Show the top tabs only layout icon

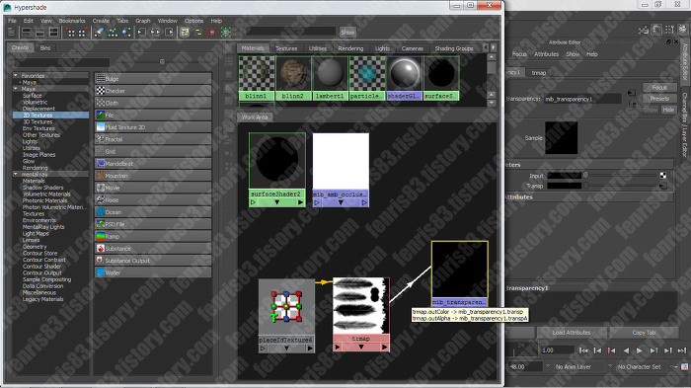pyautogui.click(x=27, y=33)
